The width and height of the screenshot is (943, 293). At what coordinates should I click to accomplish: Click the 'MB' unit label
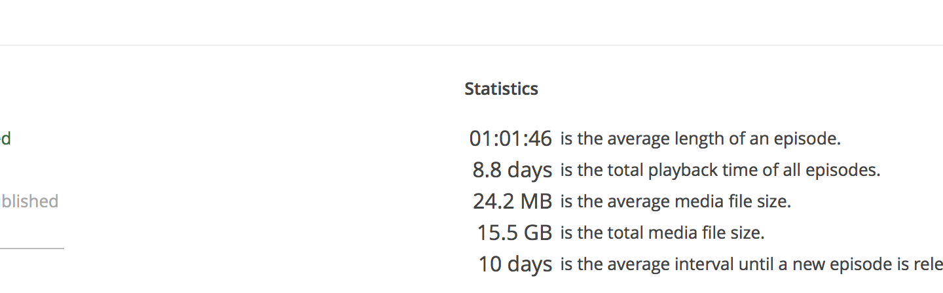tap(536, 201)
